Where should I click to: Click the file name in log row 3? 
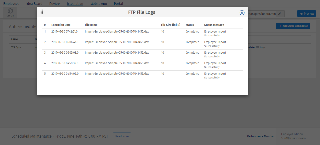[117, 53]
